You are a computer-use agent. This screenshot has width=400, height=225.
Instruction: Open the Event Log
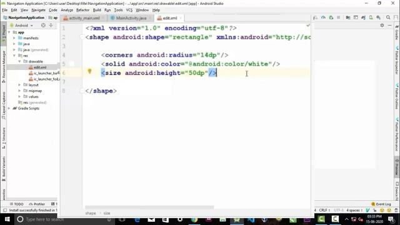click(x=381, y=204)
